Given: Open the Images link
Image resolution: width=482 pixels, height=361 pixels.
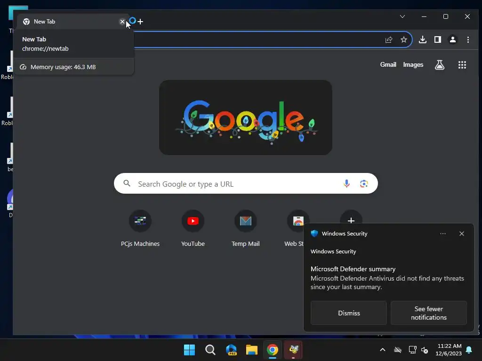Looking at the screenshot, I should pos(413,64).
